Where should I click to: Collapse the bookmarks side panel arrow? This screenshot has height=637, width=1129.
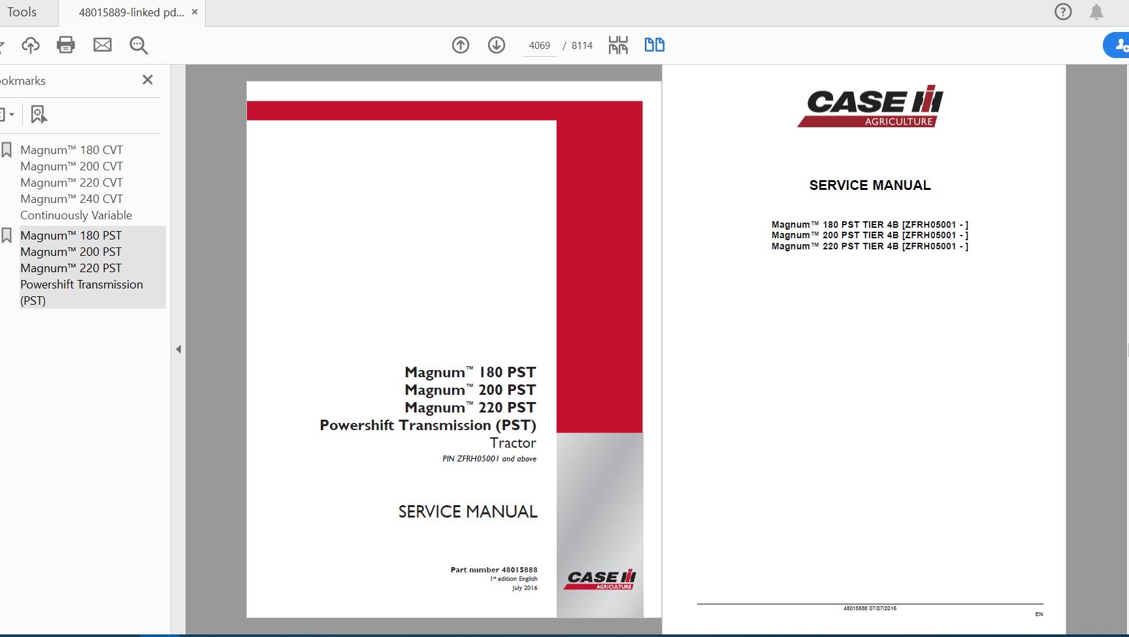coord(178,349)
